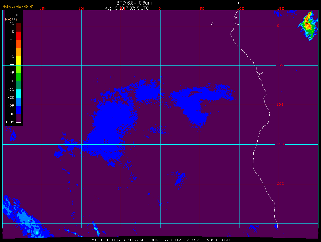Click the teal swatch between -10 and -15
The height and width of the screenshot is (242, 321).
(x=19, y=85)
